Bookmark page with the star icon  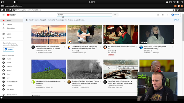(x=174, y=10)
